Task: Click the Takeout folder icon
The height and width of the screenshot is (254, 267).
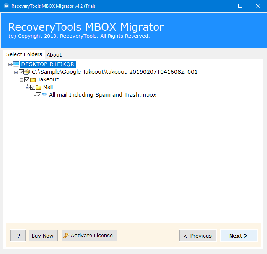Action: click(33, 79)
